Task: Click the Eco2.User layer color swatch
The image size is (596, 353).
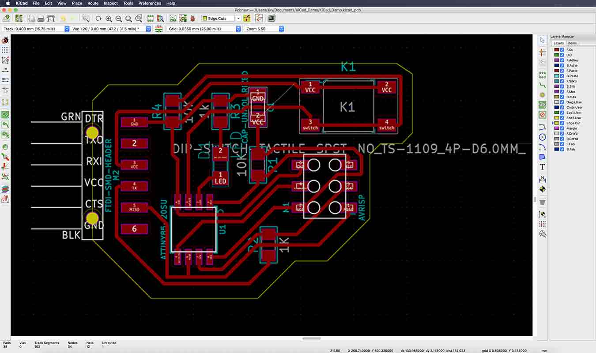Action: coord(557,118)
